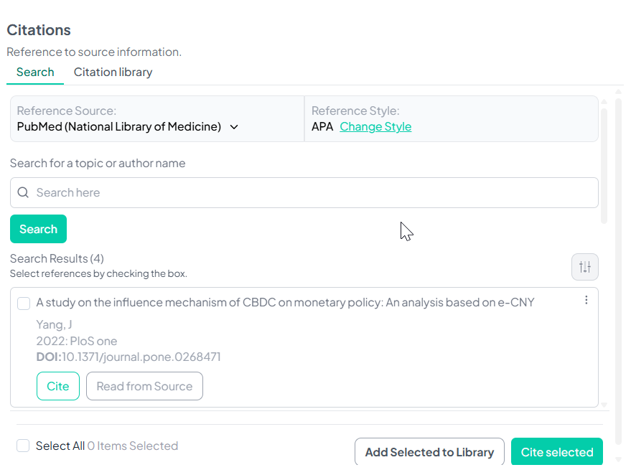Click the outer panel scroll-down arrow

[x=619, y=459]
